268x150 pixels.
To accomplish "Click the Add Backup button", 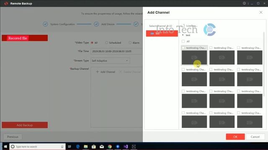I will pos(25,125).
